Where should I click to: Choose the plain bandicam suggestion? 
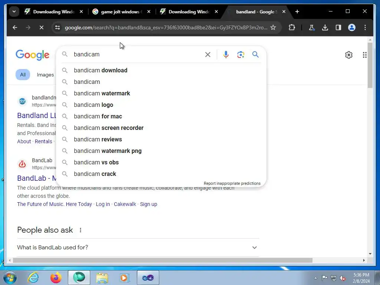coord(161,82)
